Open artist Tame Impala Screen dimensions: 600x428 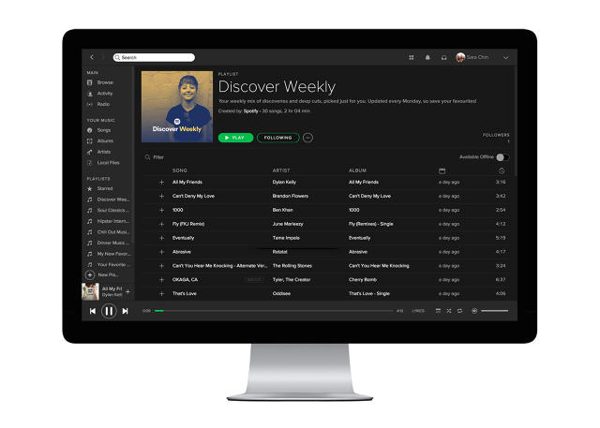(x=286, y=238)
